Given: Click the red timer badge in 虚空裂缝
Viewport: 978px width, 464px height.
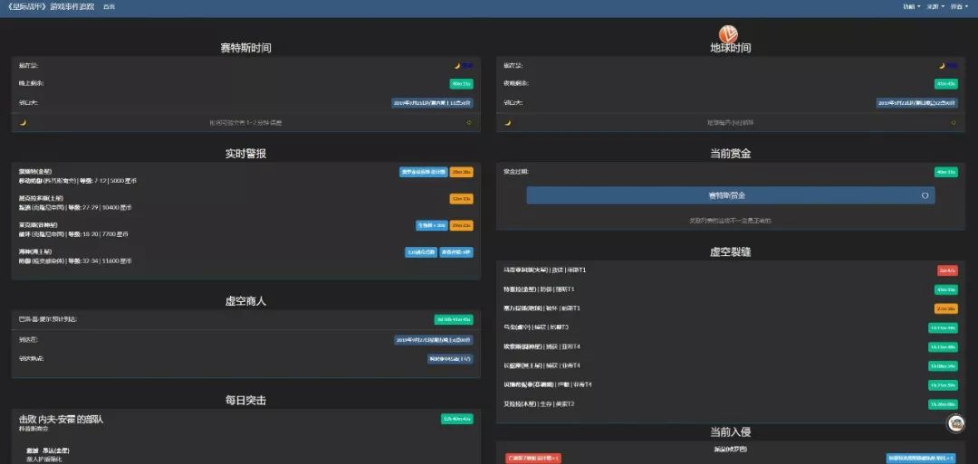Looking at the screenshot, I should pyautogui.click(x=947, y=270).
